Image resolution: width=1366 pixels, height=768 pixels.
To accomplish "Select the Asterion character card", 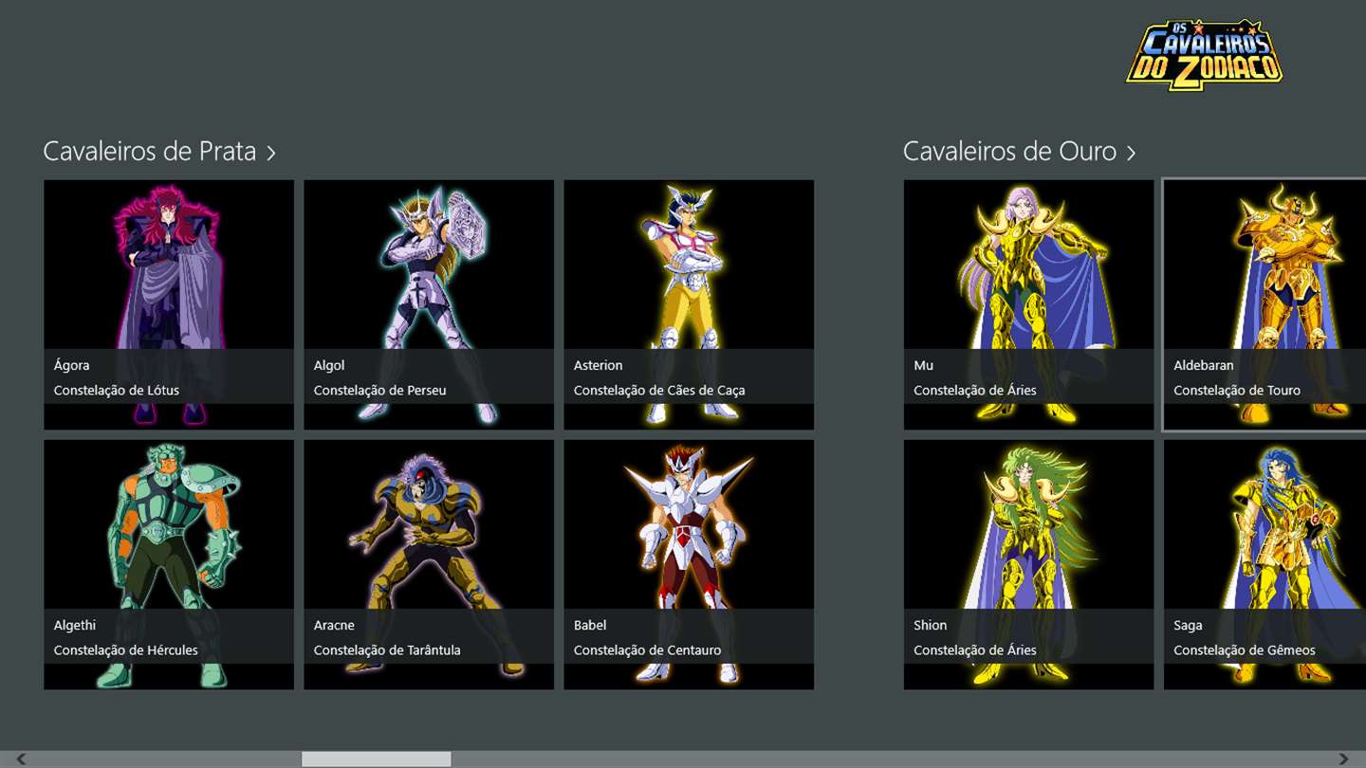I will (x=689, y=304).
